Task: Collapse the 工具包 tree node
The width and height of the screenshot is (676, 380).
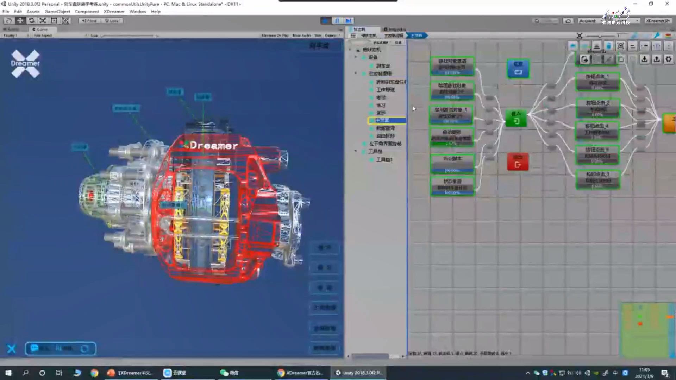Action: pyautogui.click(x=356, y=151)
